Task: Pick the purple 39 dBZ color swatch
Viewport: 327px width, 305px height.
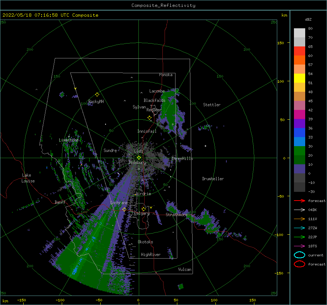Action: point(299,123)
